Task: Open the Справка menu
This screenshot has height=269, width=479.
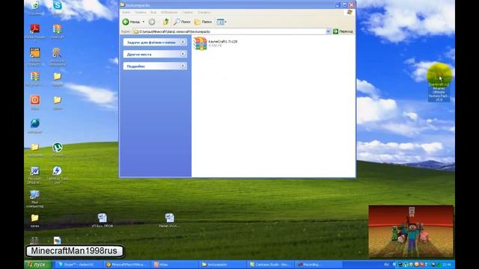Action: 204,13
